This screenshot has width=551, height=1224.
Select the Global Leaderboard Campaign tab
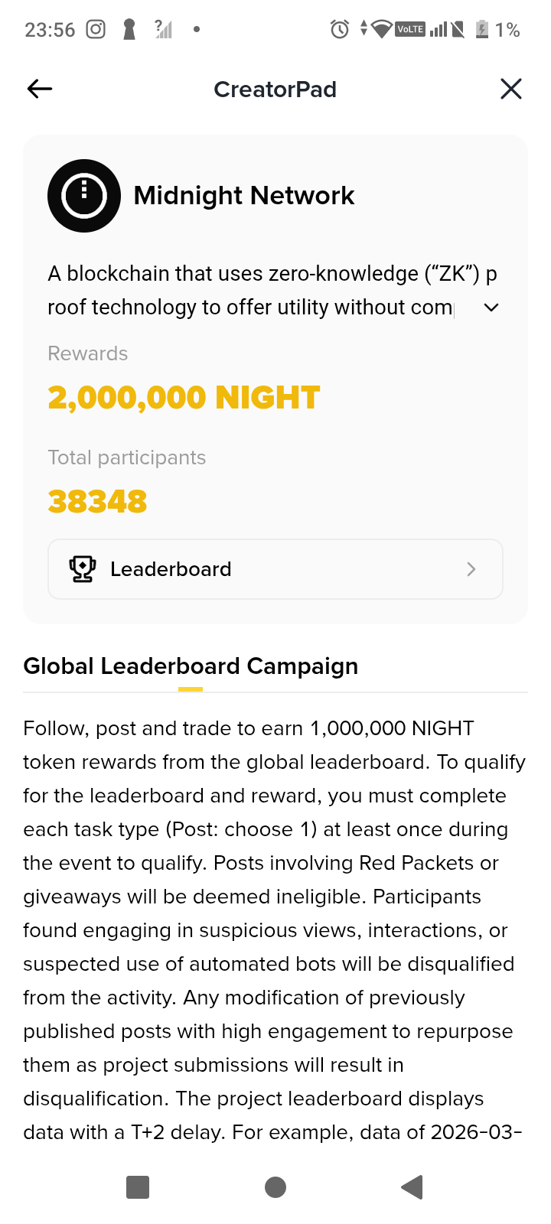(x=191, y=666)
